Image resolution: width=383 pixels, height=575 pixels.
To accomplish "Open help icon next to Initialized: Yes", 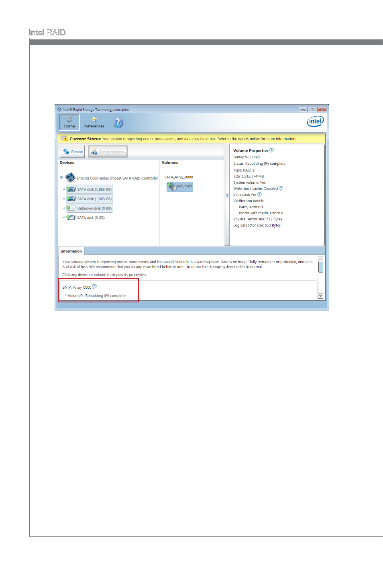I will click(259, 194).
